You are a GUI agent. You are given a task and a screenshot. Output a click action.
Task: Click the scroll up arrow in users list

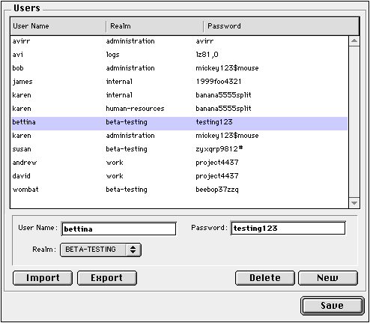pos(354,40)
